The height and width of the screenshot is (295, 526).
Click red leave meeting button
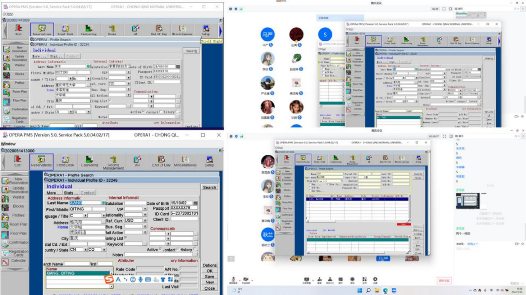[x=444, y=281]
